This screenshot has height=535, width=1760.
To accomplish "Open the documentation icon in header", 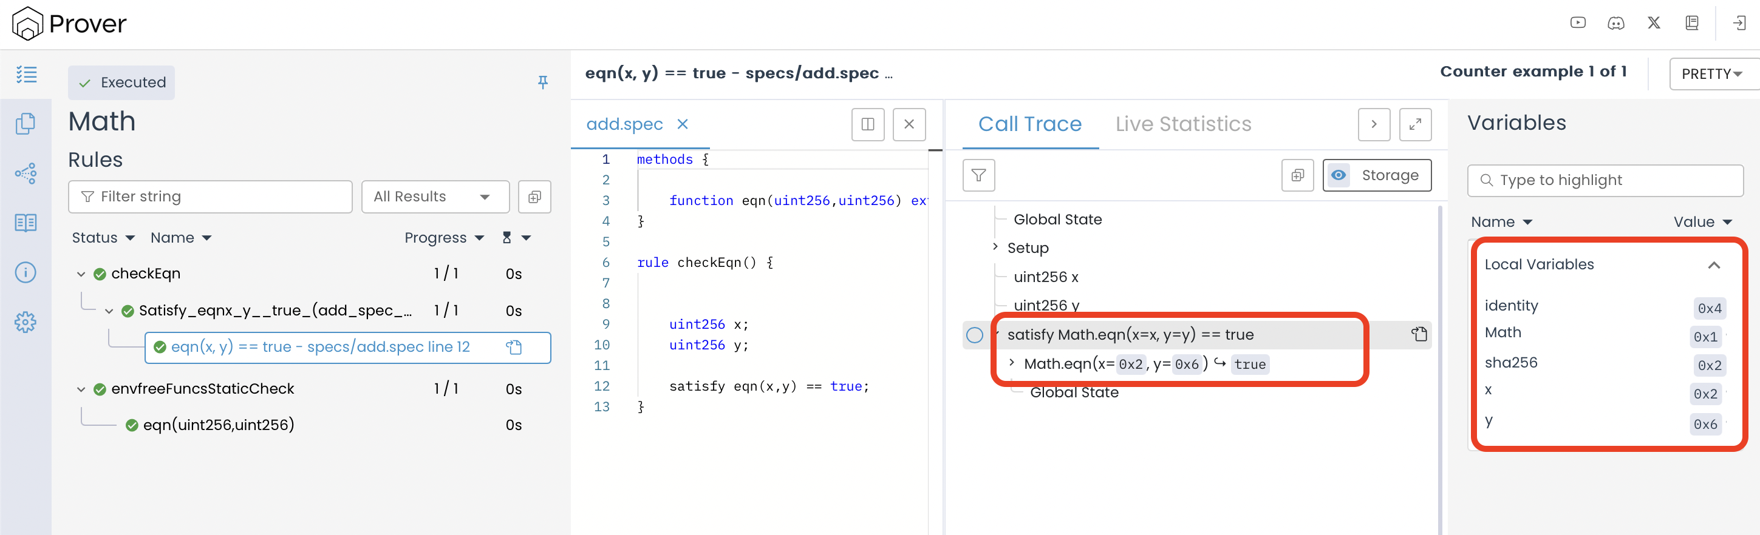I will pyautogui.click(x=1692, y=23).
